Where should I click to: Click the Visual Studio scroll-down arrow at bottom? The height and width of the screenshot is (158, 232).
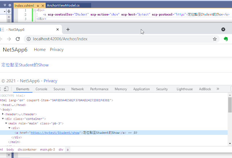pos(9,155)
